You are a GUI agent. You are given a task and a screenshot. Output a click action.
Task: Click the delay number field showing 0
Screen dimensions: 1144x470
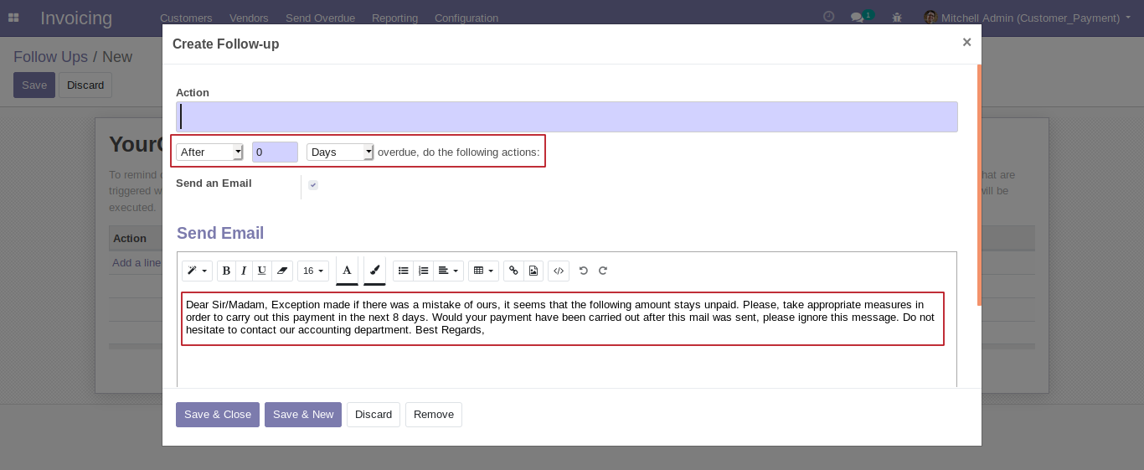pyautogui.click(x=275, y=152)
